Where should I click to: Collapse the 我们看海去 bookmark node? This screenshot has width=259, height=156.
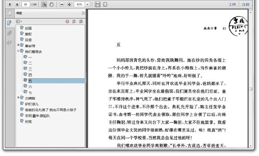pos(18,51)
